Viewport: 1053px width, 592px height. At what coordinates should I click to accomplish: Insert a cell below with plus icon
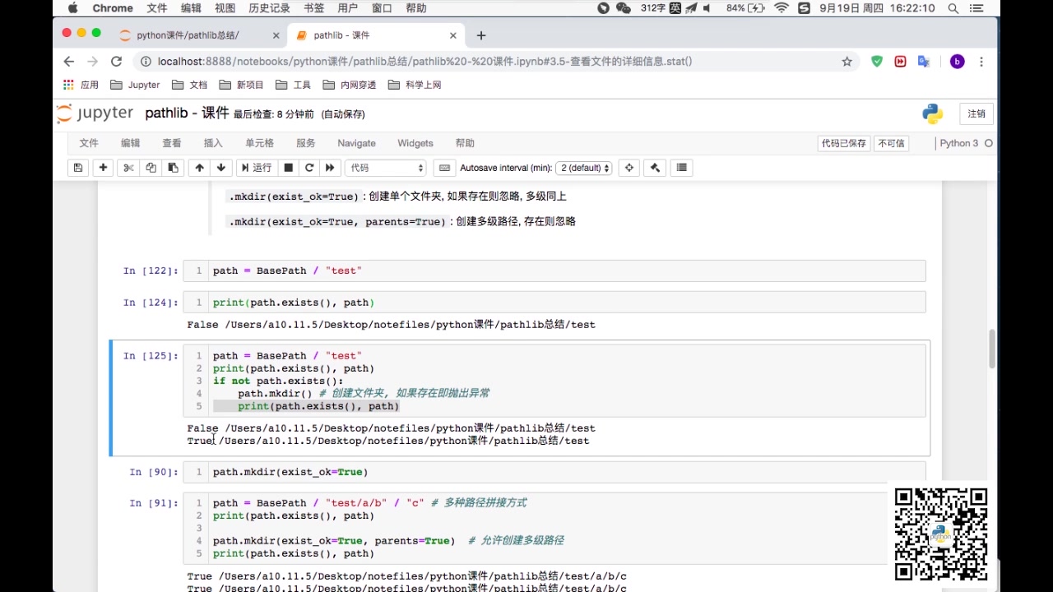(x=103, y=168)
